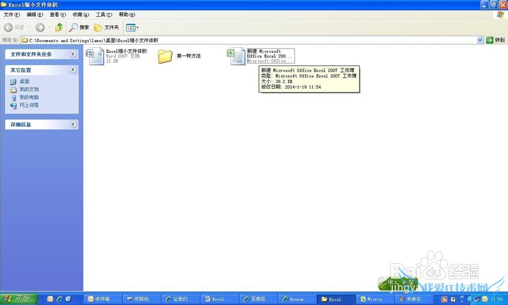Click the 开始 Start button

click(x=19, y=298)
